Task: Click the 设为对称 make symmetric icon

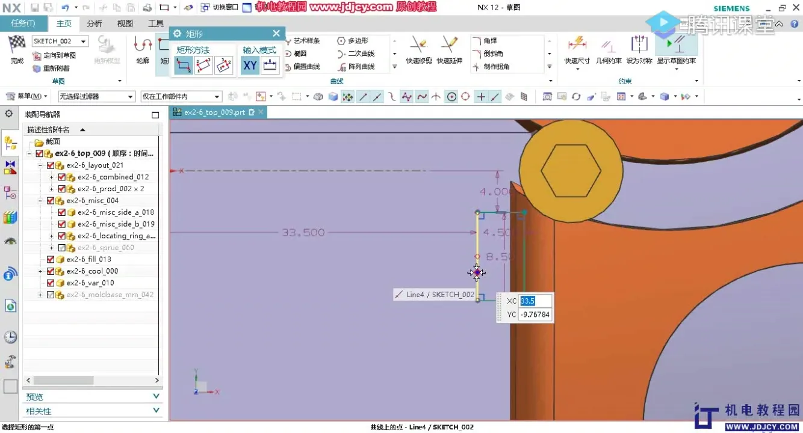Action: tap(639, 48)
